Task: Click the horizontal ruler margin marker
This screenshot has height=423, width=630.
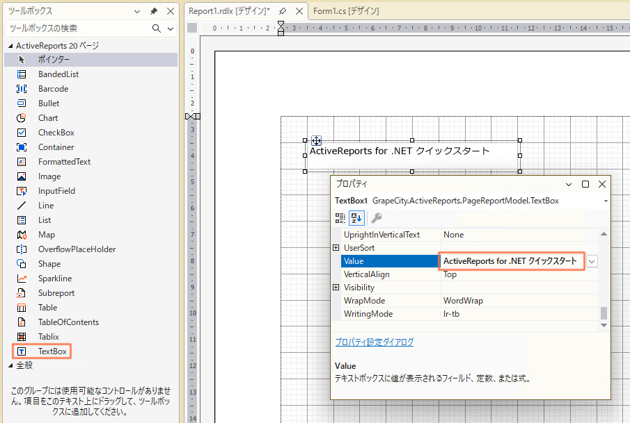Action: click(281, 28)
